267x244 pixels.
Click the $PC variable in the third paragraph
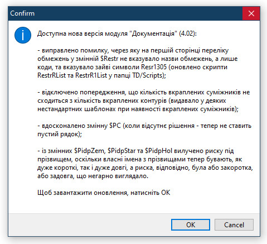click(x=115, y=126)
